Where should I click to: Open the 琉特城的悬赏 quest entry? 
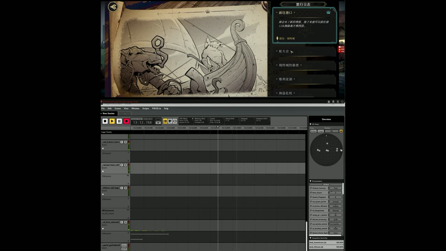pyautogui.click(x=304, y=65)
